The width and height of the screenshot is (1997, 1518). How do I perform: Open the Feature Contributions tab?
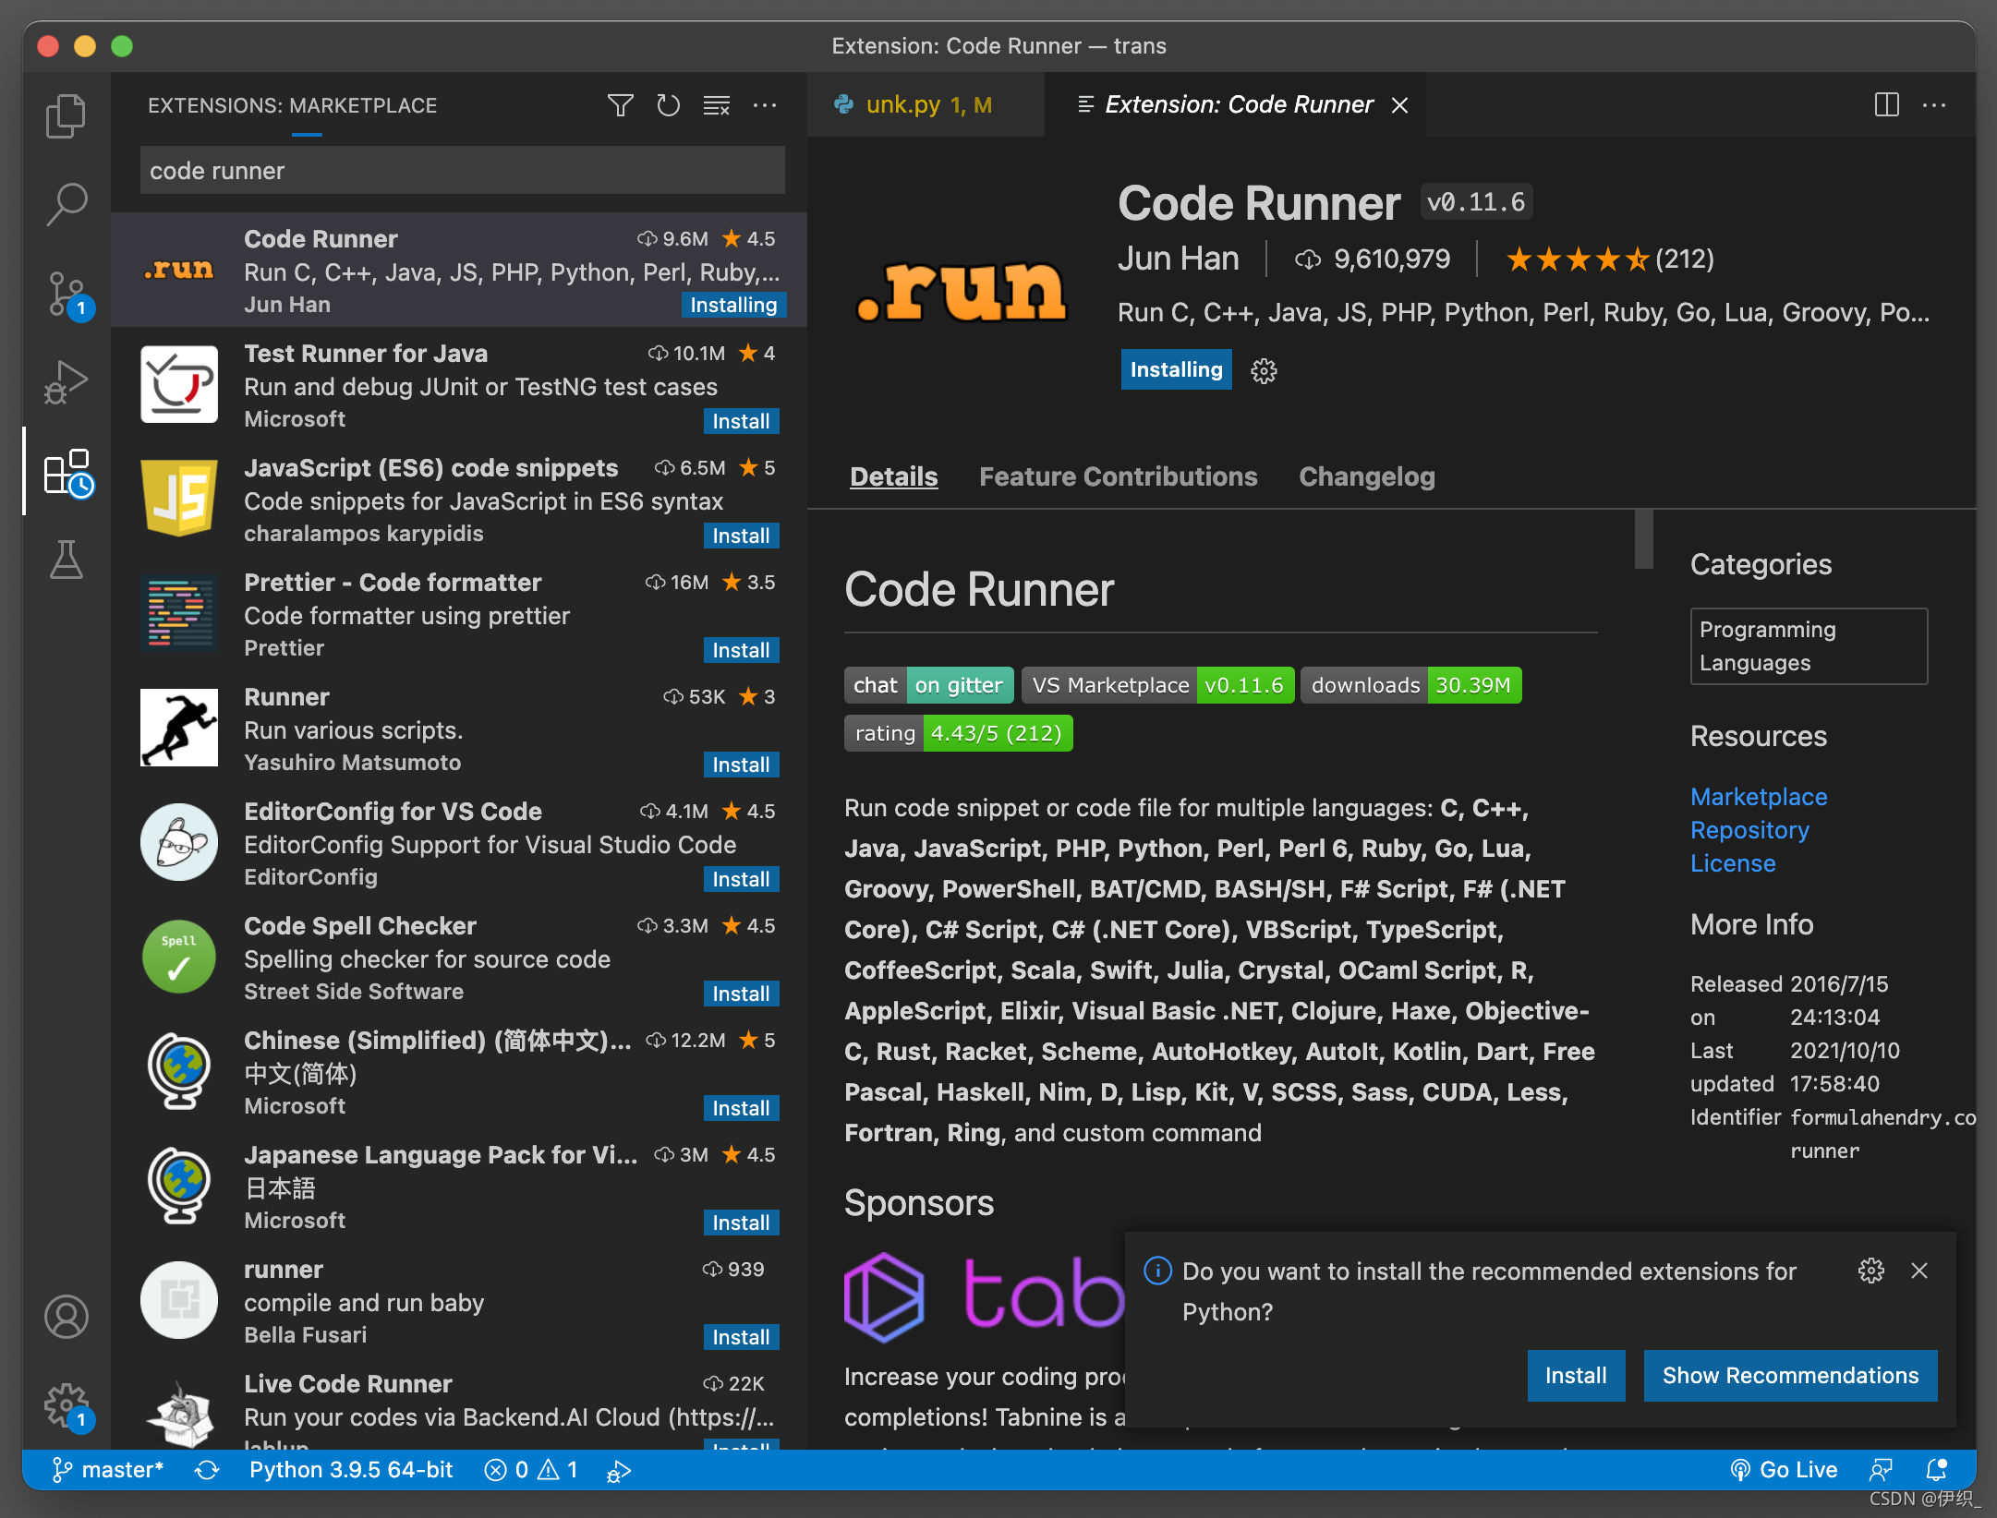[x=1119, y=476]
